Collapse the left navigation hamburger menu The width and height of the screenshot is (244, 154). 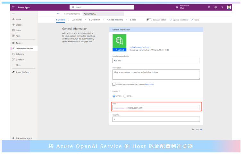pos(13,13)
